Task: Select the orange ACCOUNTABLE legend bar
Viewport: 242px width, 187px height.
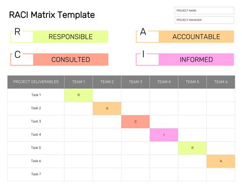Action: pyautogui.click(x=196, y=37)
